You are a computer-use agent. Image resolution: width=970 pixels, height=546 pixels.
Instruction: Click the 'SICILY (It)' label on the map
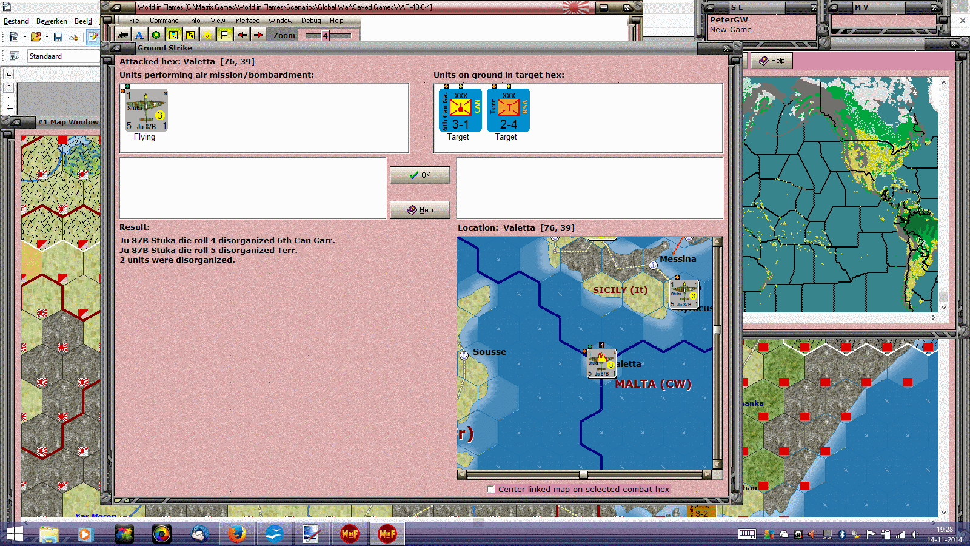(620, 290)
